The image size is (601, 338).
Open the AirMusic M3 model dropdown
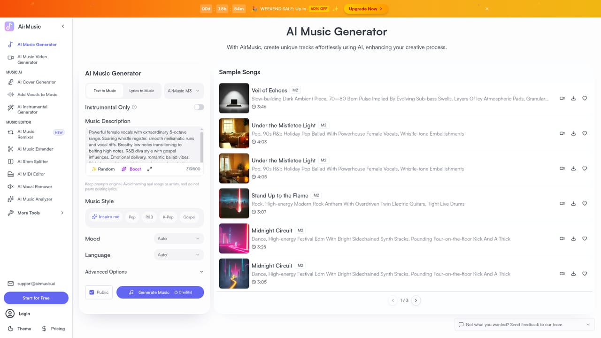coord(184,91)
